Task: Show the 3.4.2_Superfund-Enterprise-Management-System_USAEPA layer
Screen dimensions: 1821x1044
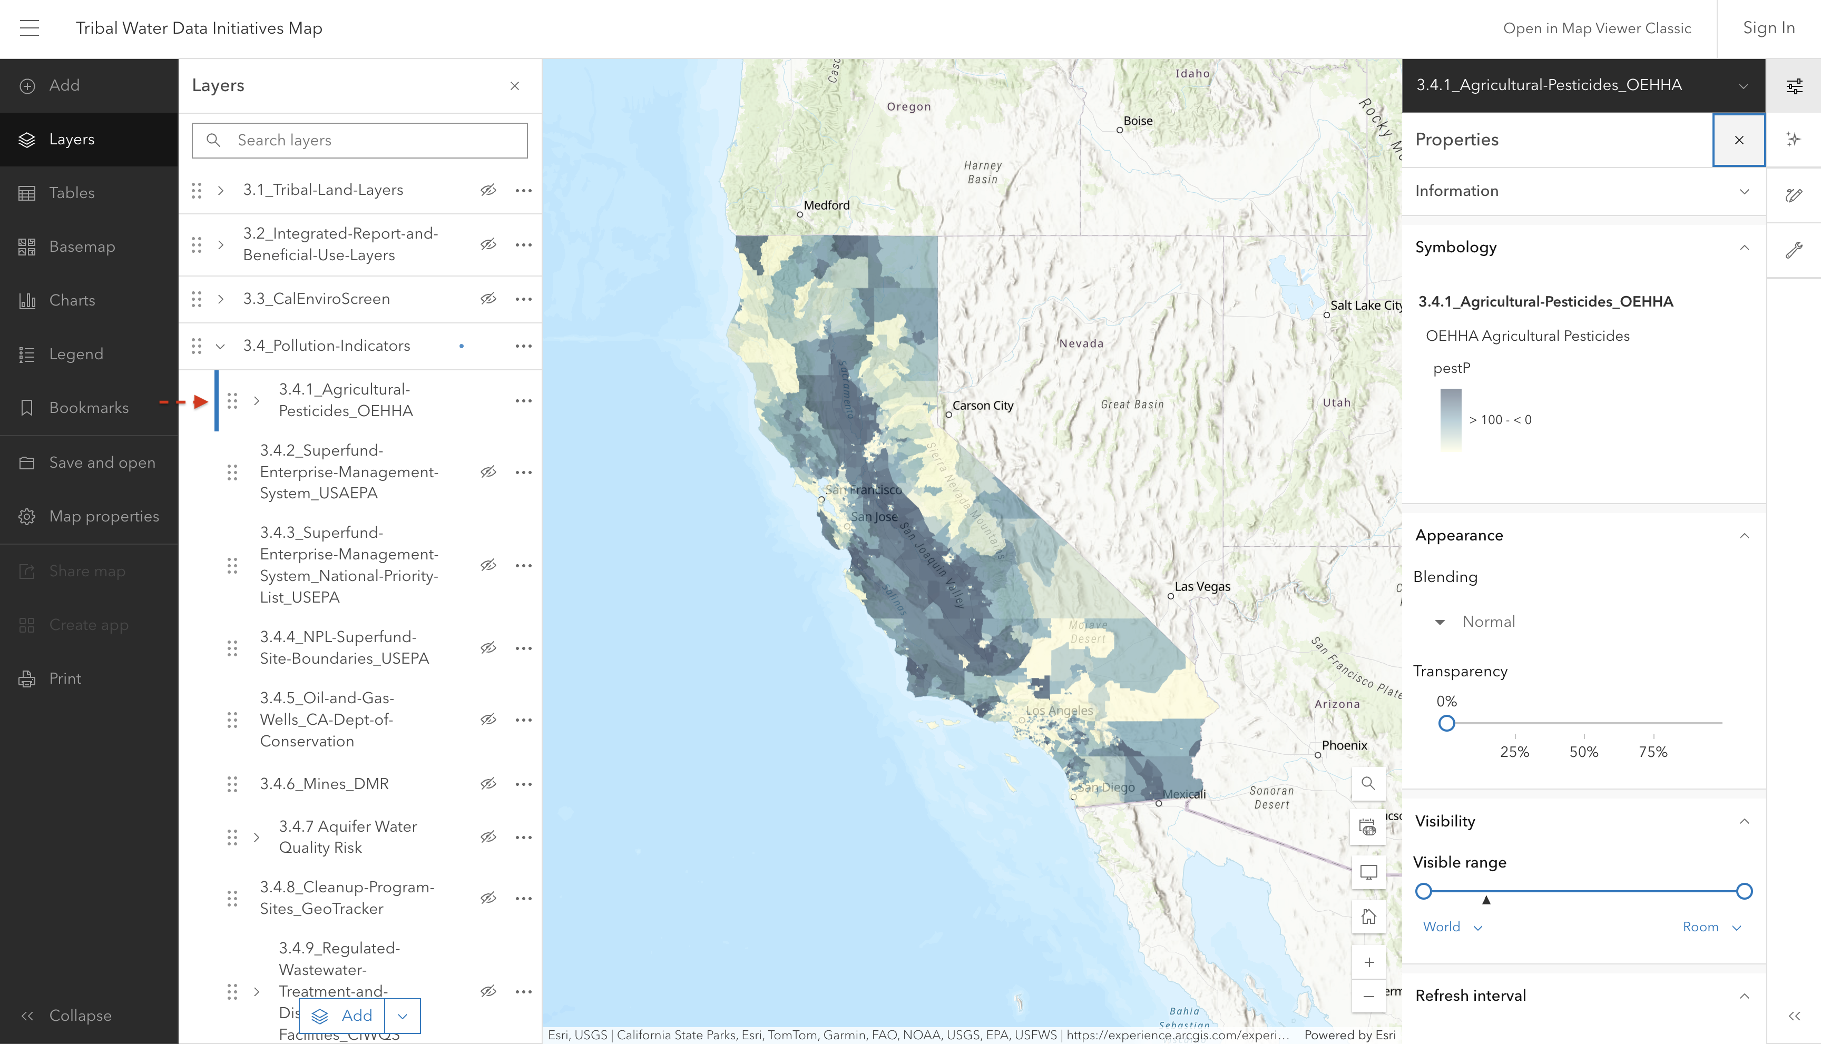Action: [x=488, y=472]
